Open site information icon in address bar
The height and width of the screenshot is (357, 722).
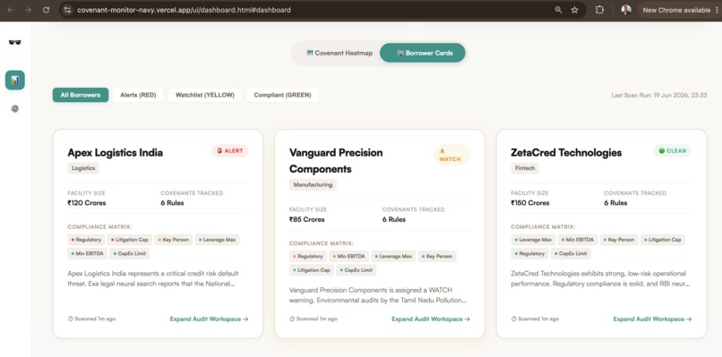pos(67,10)
